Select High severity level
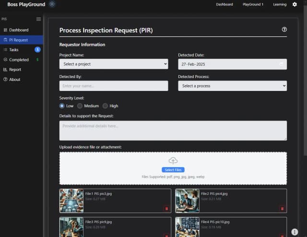 (x=106, y=106)
